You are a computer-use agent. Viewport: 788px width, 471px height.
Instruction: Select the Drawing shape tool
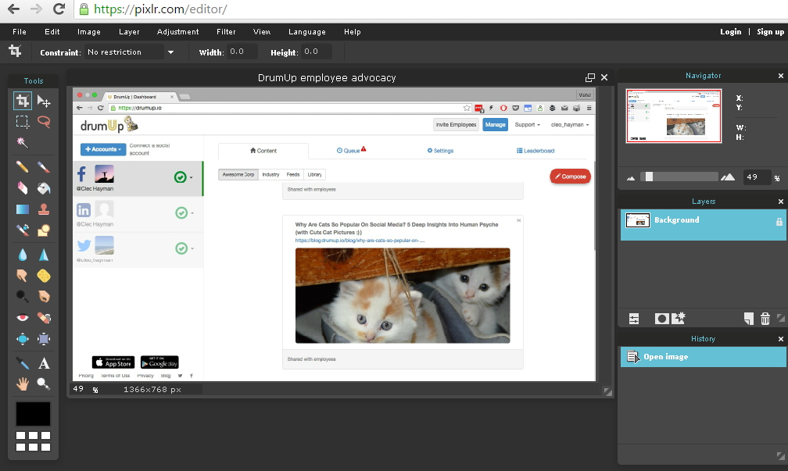[x=44, y=230]
